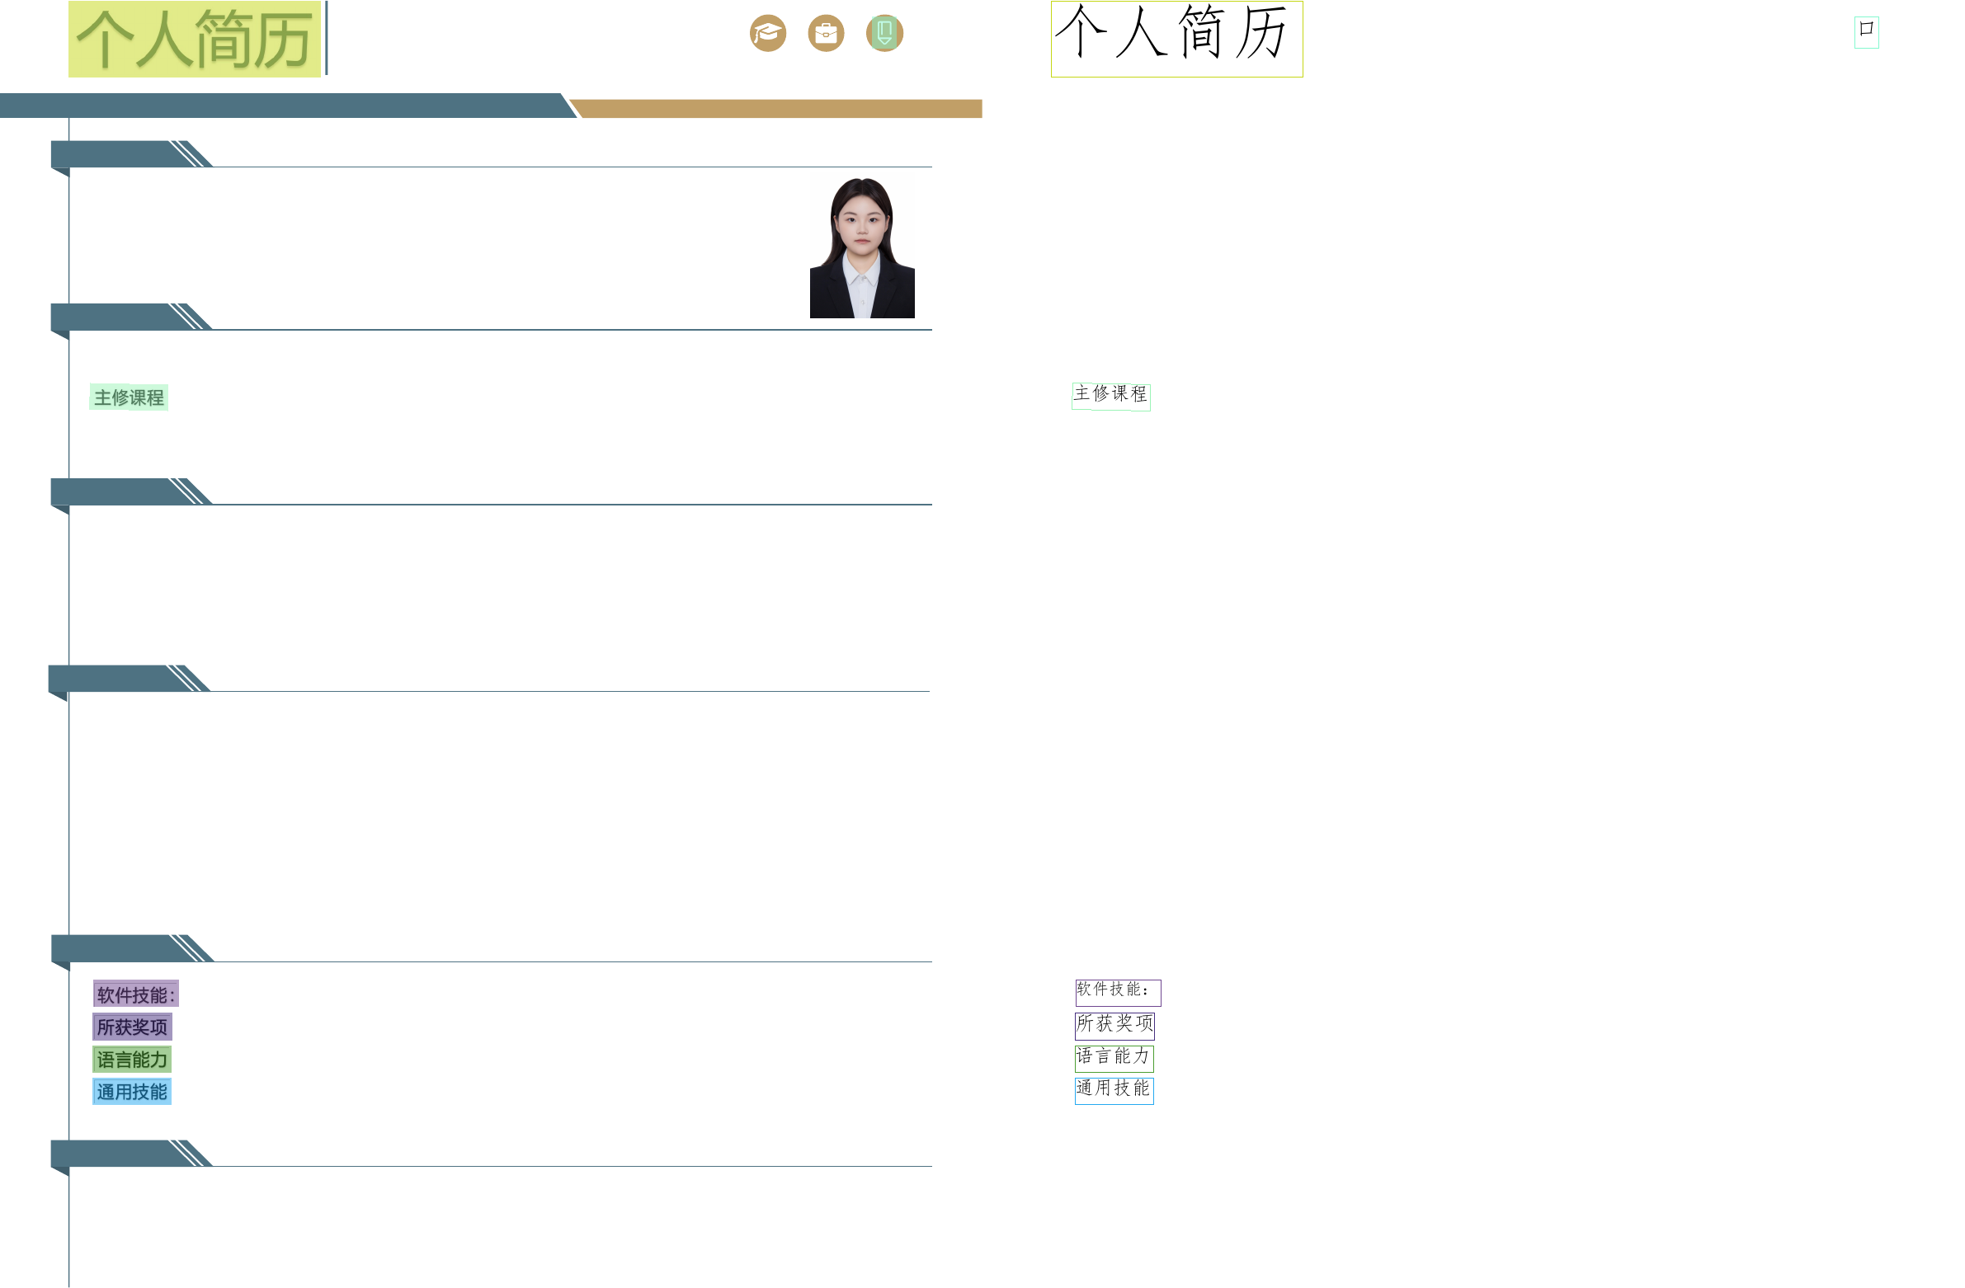
Task: Select the outlined black 语言能力 text box
Action: 1113,1058
